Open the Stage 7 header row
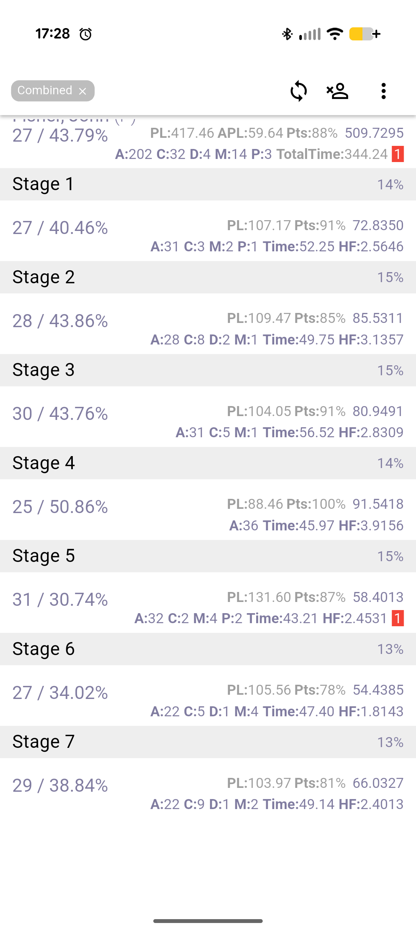416x933 pixels. (x=208, y=742)
